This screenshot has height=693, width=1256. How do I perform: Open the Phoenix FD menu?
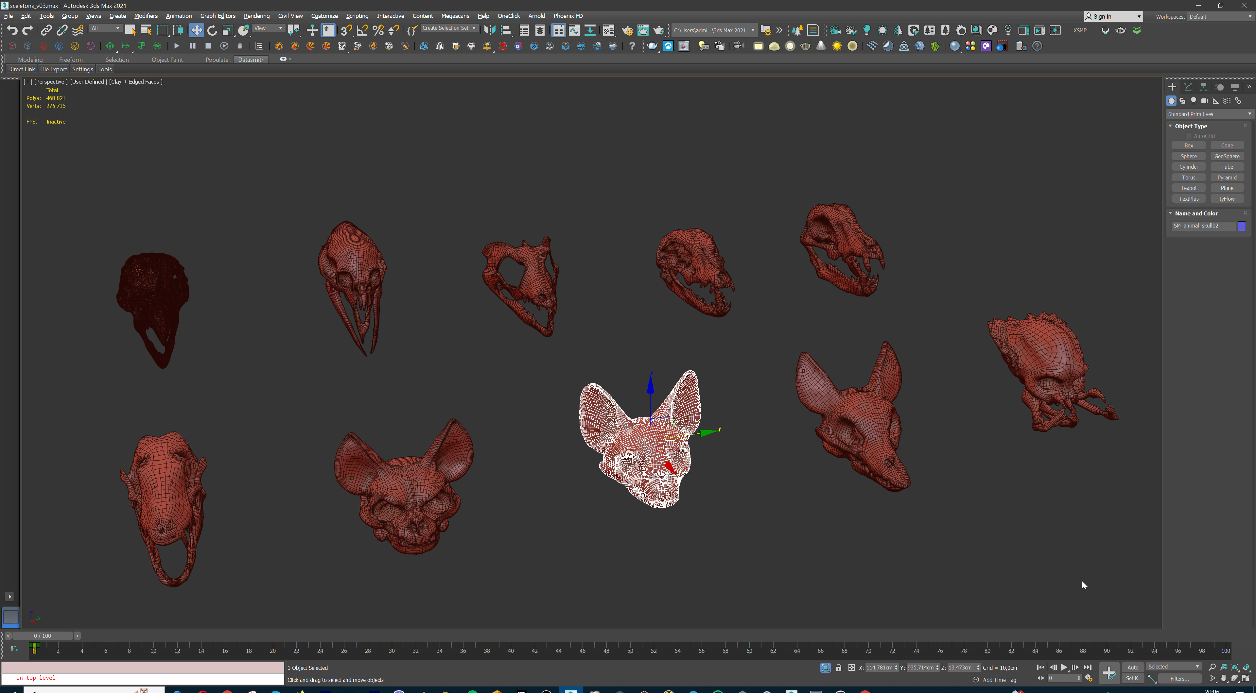[568, 16]
